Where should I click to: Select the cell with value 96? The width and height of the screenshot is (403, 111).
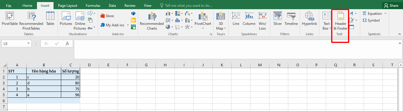click(71, 95)
